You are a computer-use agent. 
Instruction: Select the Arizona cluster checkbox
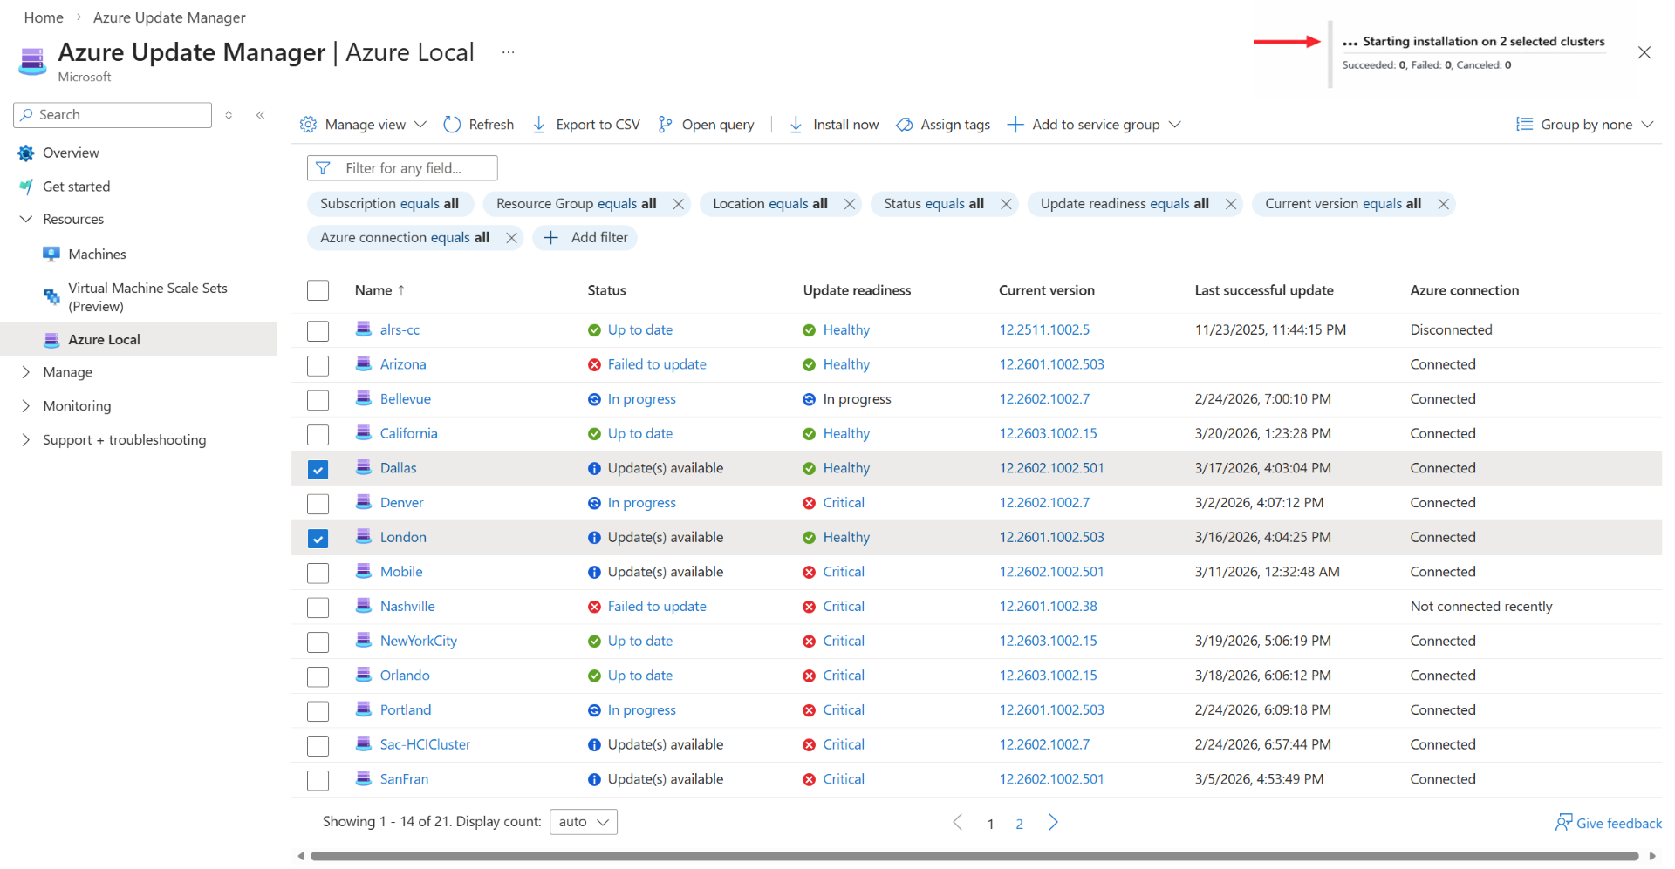click(x=318, y=365)
